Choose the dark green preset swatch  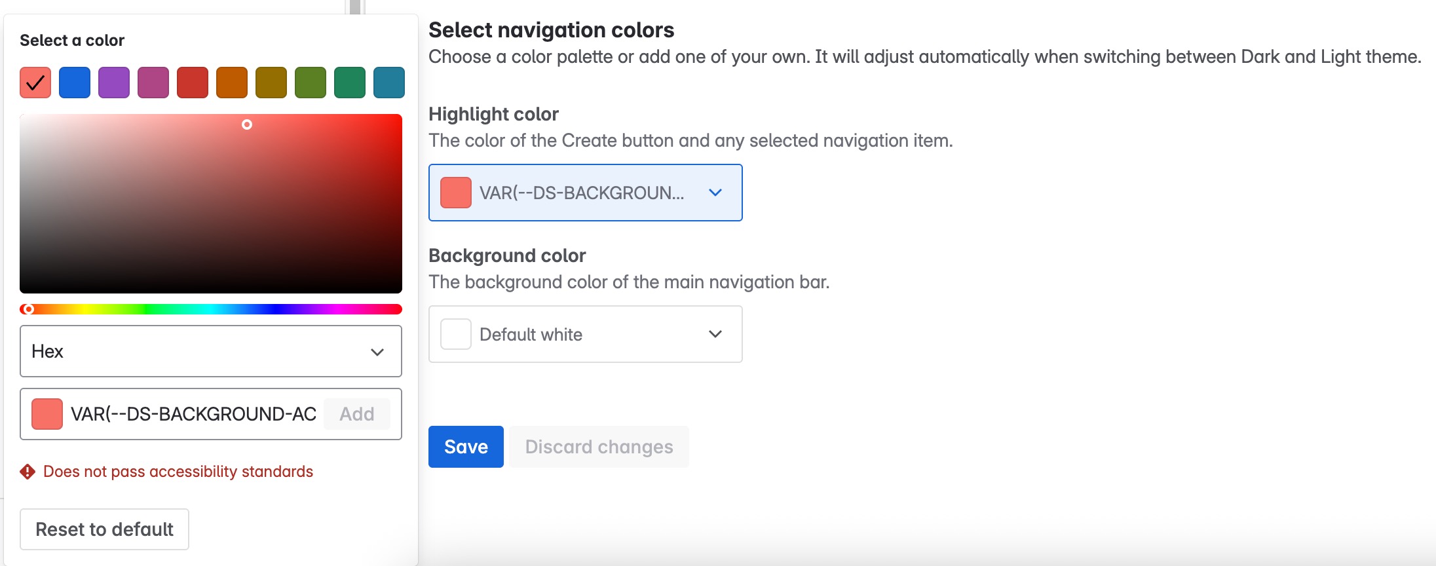311,83
